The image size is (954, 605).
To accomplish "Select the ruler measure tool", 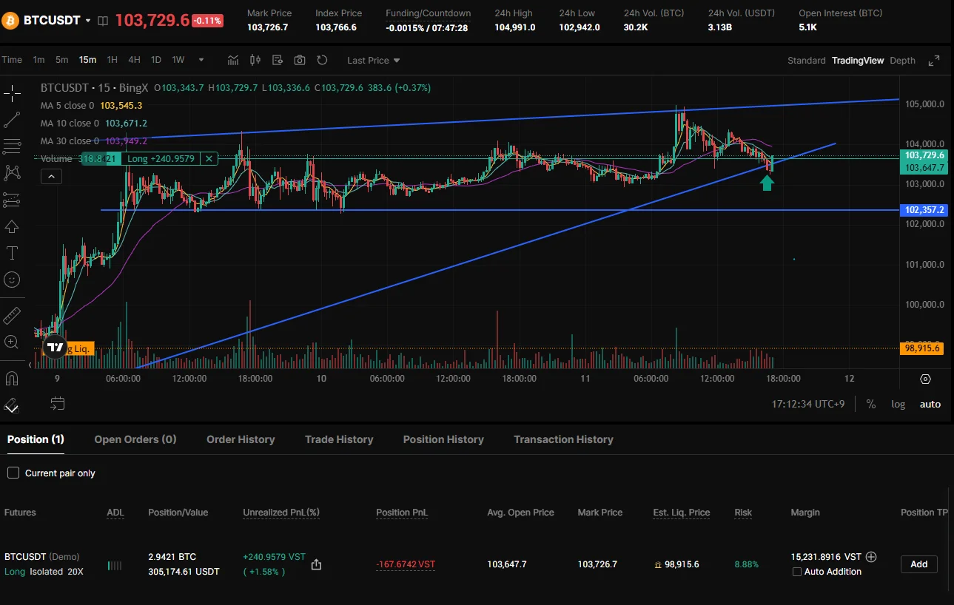I will (x=12, y=316).
